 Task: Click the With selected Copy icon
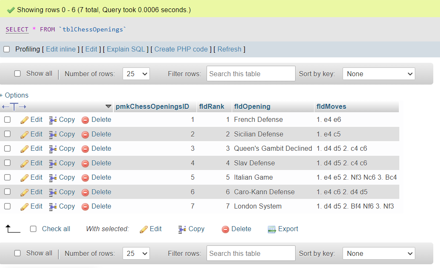(x=182, y=229)
